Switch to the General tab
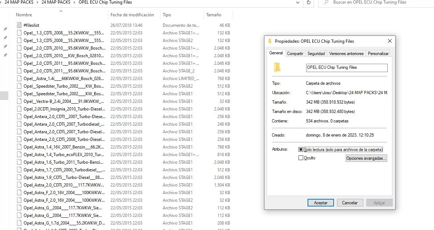The height and width of the screenshot is (230, 434). click(276, 53)
